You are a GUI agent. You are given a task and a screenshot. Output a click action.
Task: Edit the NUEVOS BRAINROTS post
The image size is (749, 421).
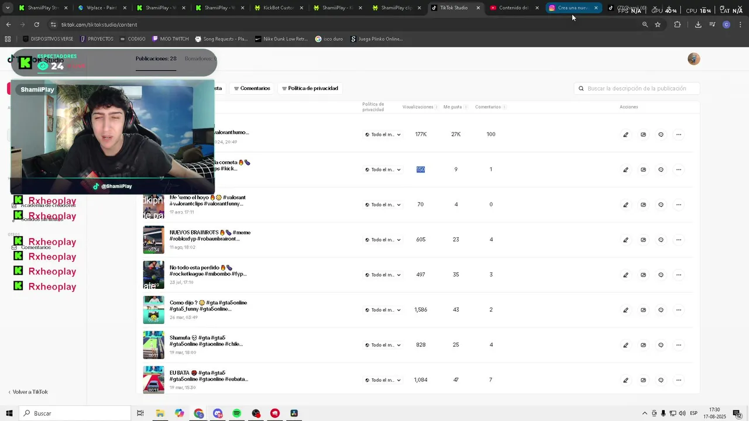click(626, 240)
